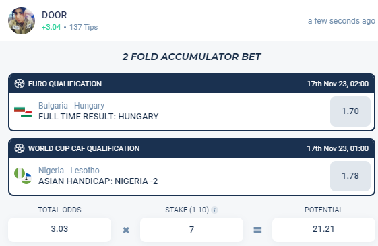Click the Euro Qualification header bar
This screenshot has height=246, width=378.
[191, 84]
